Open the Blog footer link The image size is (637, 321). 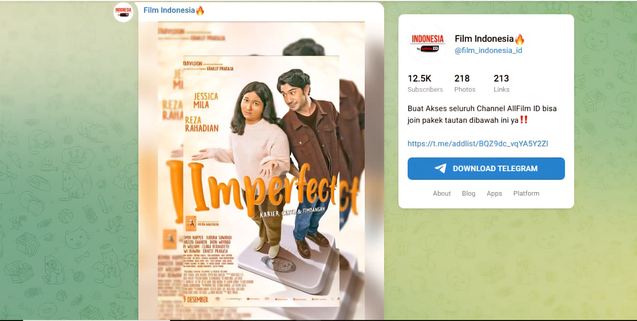[x=468, y=194]
